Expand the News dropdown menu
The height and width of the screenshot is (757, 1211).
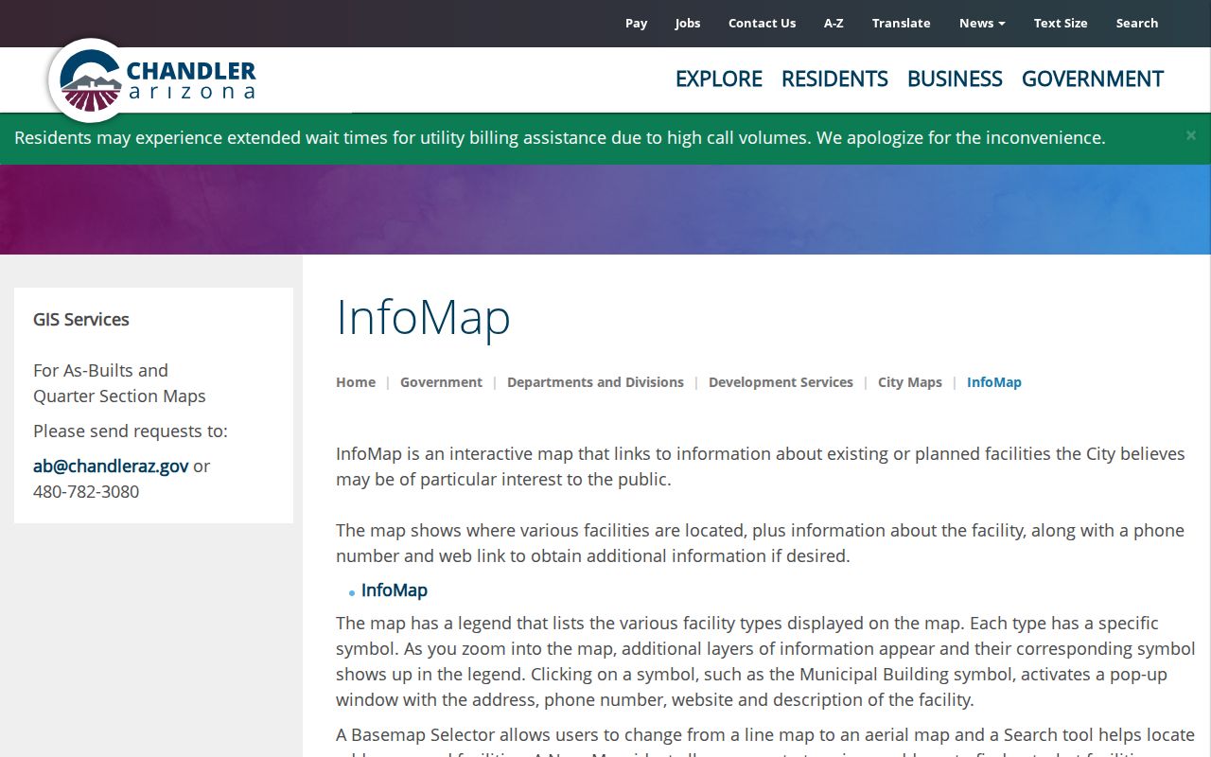coord(982,23)
